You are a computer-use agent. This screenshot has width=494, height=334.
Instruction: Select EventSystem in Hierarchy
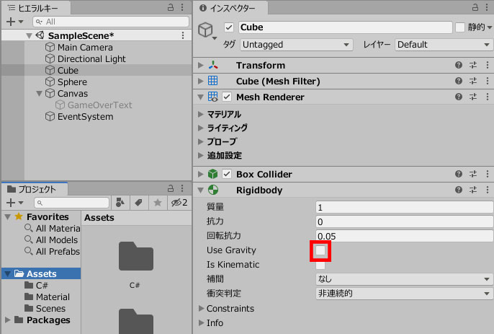[x=86, y=117]
